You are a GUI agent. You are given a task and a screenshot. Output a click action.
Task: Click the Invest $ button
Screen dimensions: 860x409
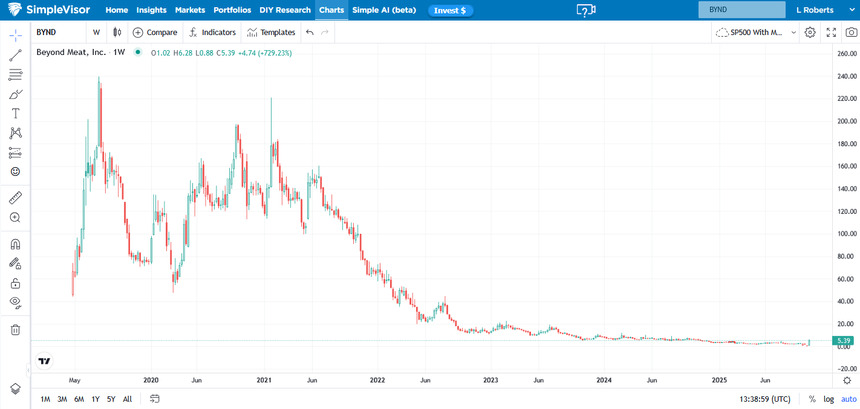pyautogui.click(x=450, y=10)
